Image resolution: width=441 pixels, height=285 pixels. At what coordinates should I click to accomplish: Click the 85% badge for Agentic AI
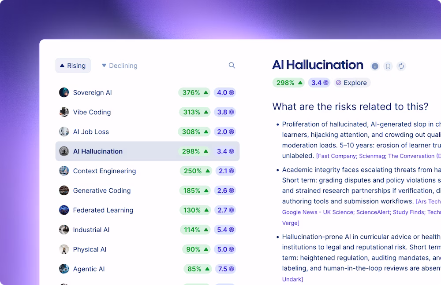[198, 269]
